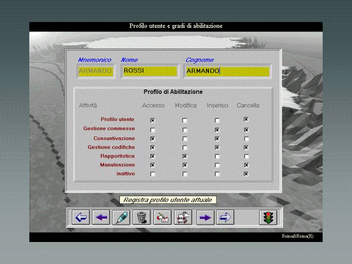This screenshot has height=264, width=352.
Task: Uncheck Inserisci for Gestione codifiche
Action: coord(217,148)
